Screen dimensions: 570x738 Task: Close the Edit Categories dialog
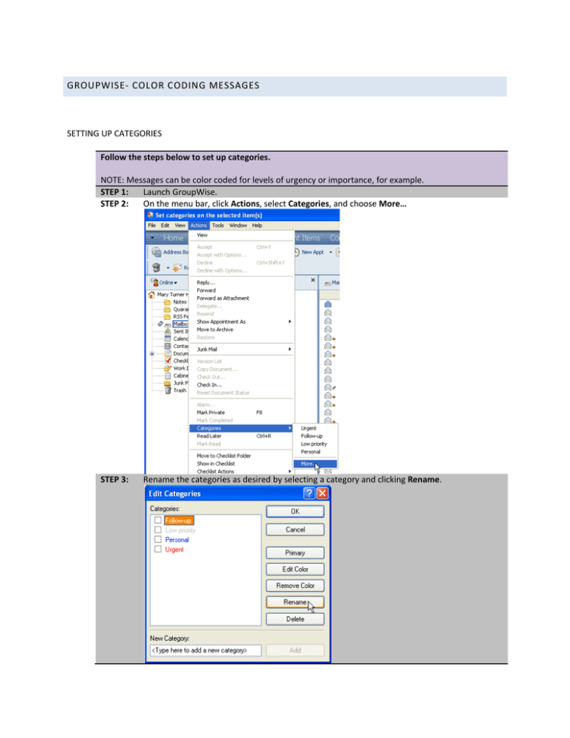322,493
